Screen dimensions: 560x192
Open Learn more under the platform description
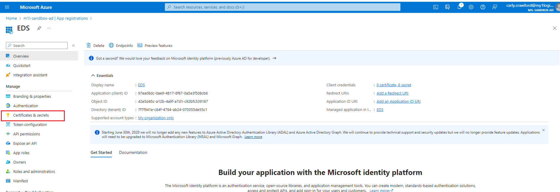381,191
